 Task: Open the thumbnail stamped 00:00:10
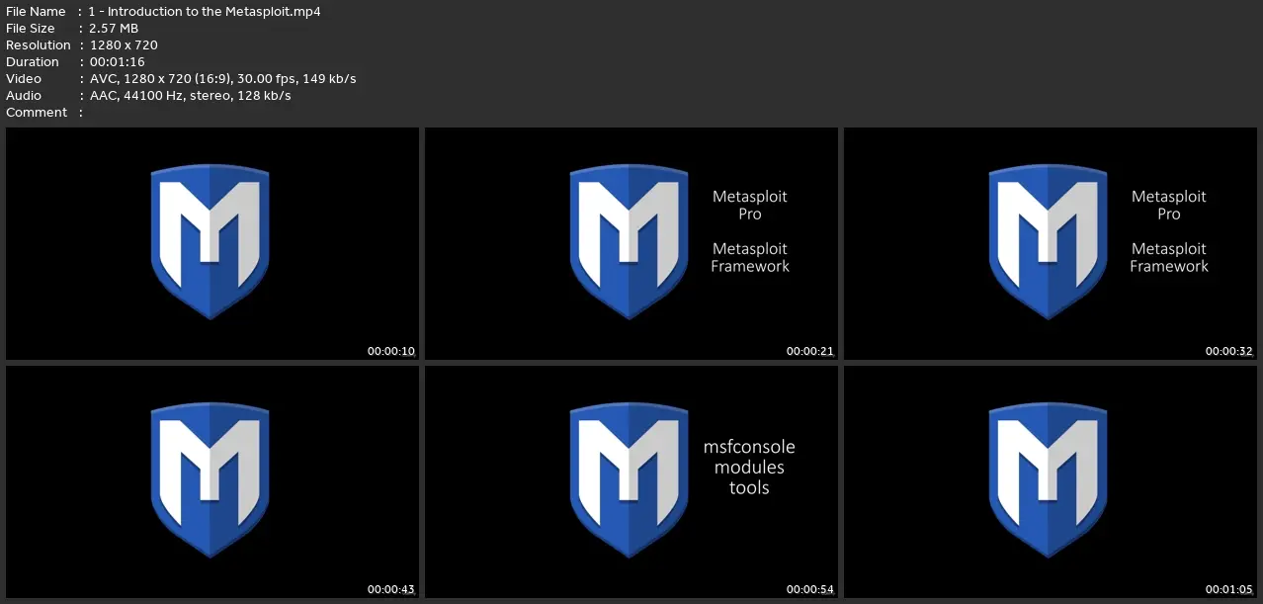pos(212,243)
